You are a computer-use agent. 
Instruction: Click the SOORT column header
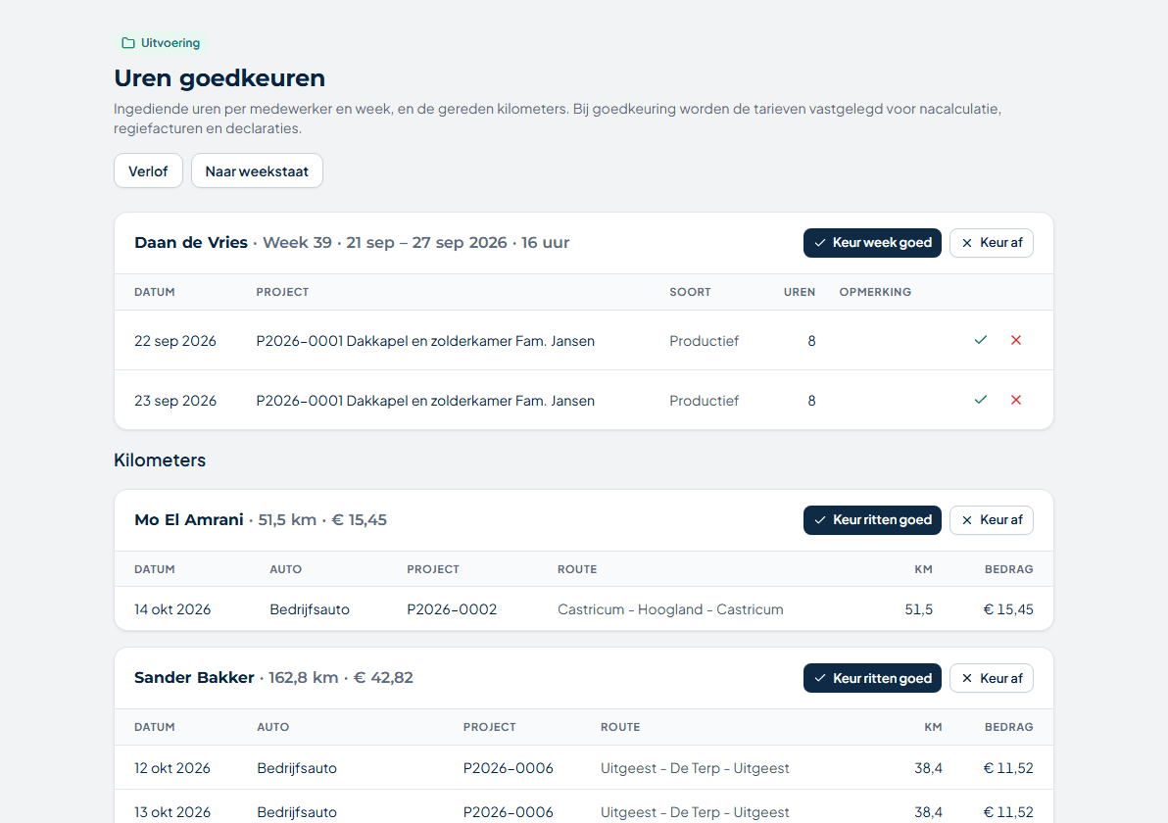(690, 292)
